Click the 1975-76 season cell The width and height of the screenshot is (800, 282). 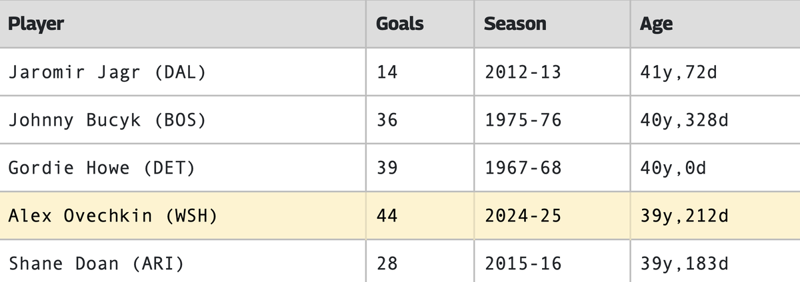[x=523, y=120]
